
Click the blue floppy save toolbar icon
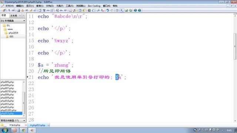[x=19, y=10]
